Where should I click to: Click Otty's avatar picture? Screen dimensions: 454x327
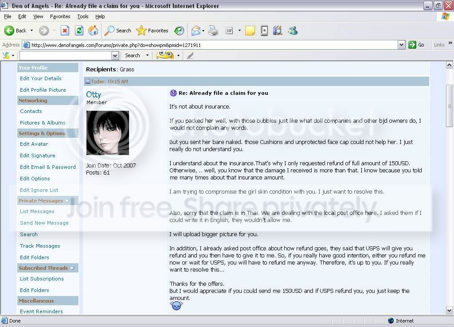coord(108,133)
